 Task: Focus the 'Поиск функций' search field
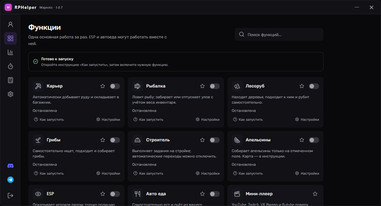pos(279,35)
